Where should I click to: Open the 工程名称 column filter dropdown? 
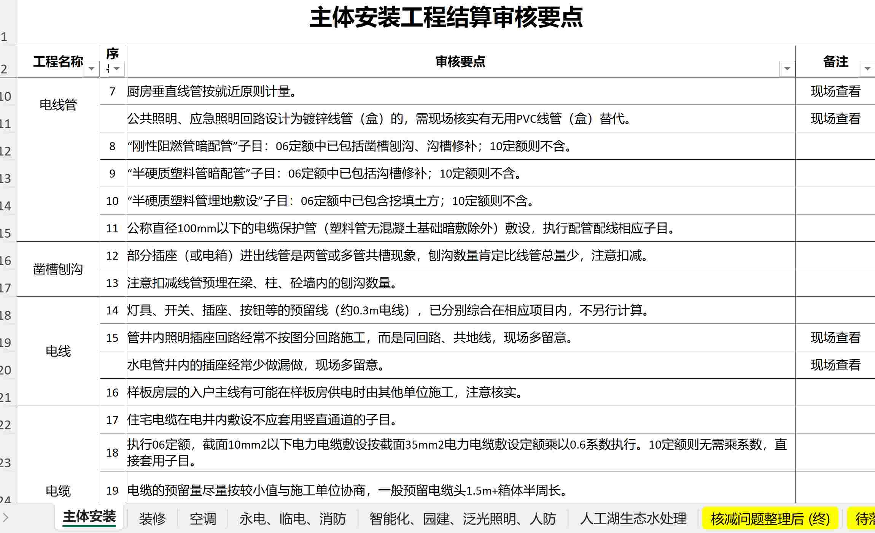(91, 68)
